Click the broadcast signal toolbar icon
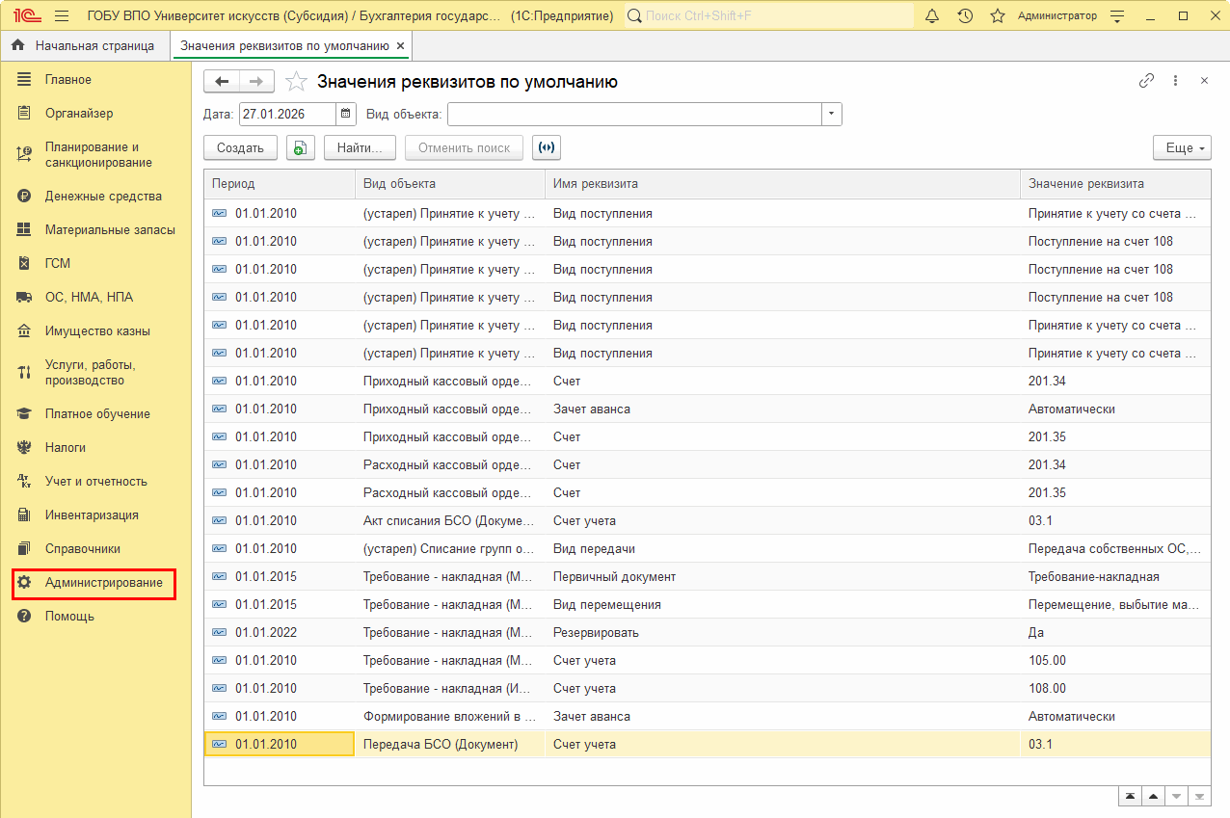1230x818 pixels. tap(547, 147)
